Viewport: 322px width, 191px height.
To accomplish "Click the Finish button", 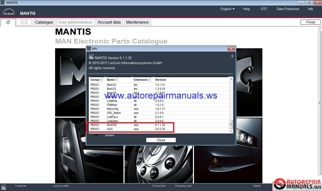I will pos(311,22).
